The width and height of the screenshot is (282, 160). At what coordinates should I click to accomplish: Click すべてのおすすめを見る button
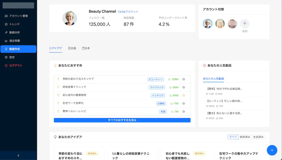[x=122, y=120]
